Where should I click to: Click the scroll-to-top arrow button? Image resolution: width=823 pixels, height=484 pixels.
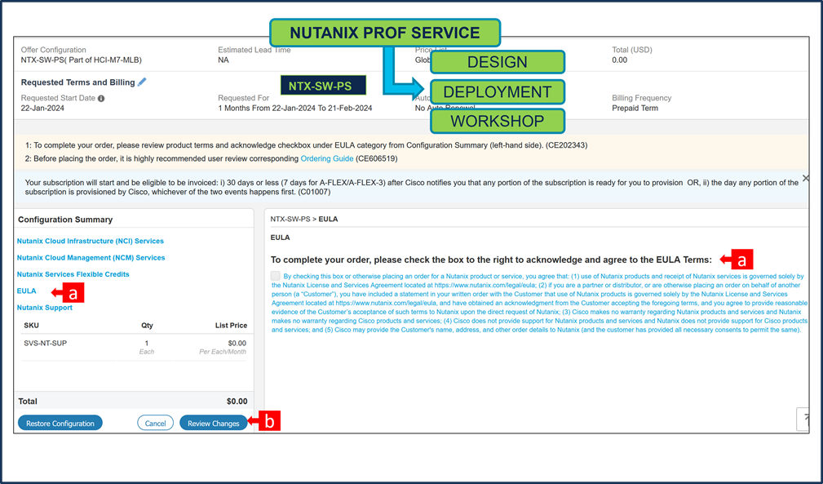[x=803, y=419]
